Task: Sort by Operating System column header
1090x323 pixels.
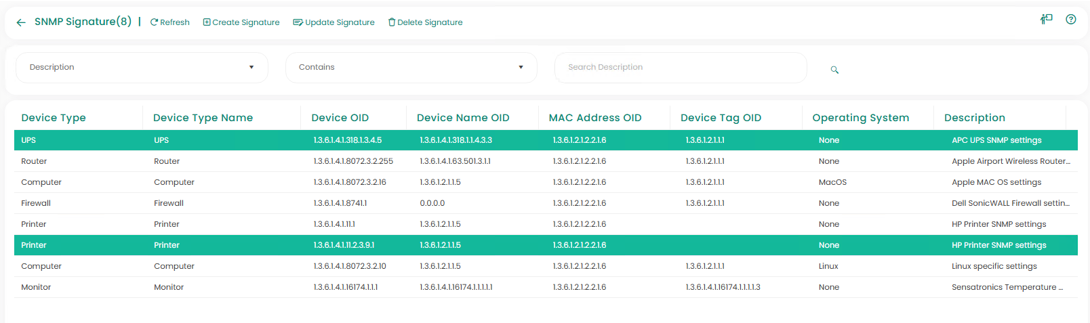Action: 860,118
